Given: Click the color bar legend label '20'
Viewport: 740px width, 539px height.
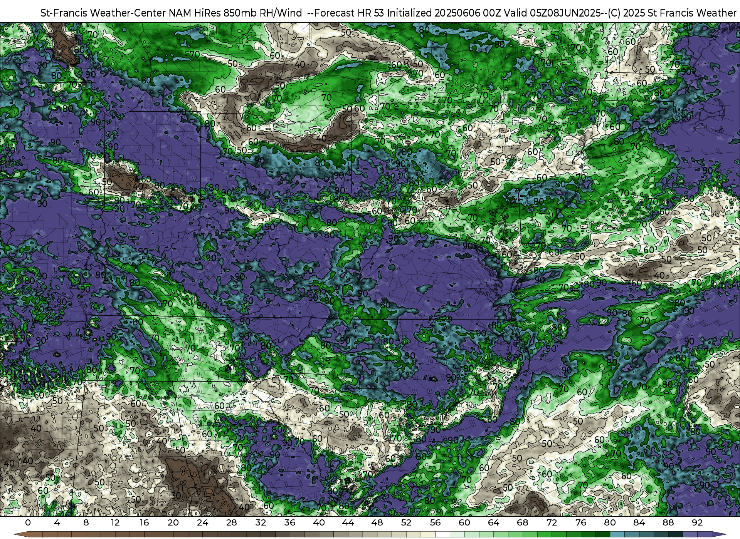Looking at the screenshot, I should pyautogui.click(x=173, y=522).
